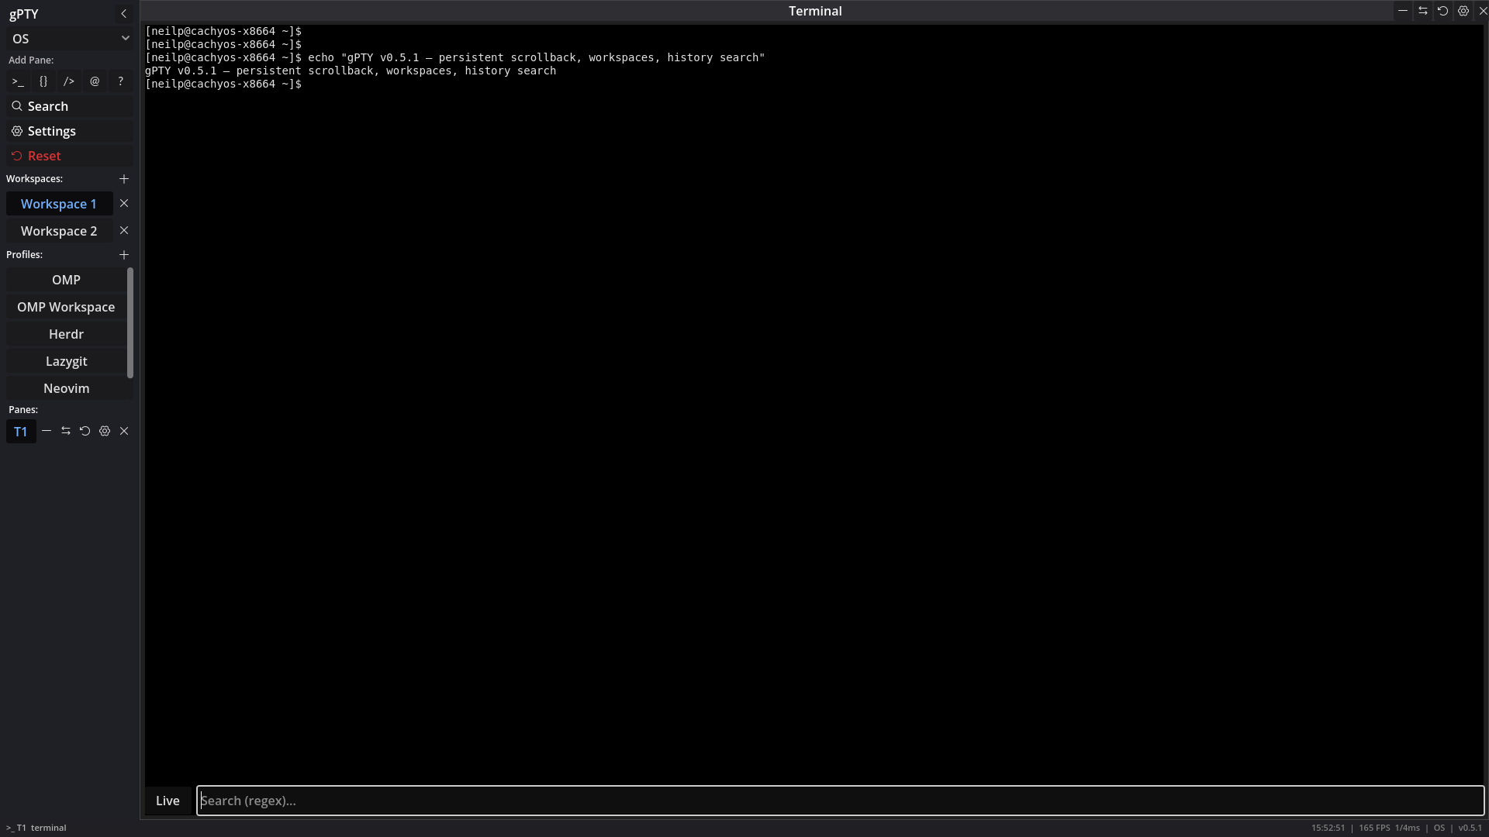Click the 15:52:51 clock in status bar

point(1328,828)
